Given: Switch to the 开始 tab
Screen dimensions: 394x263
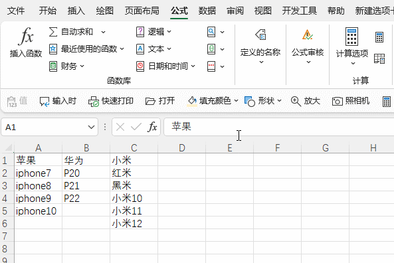Looking at the screenshot, I should click(48, 11).
